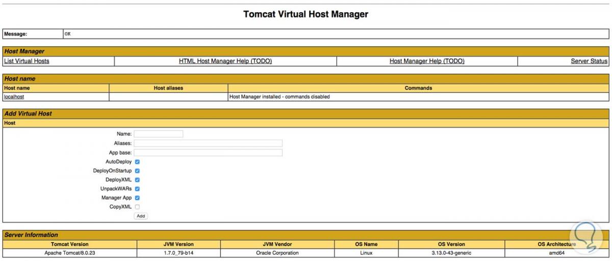Click the Add Virtual Host section header

tap(305, 113)
